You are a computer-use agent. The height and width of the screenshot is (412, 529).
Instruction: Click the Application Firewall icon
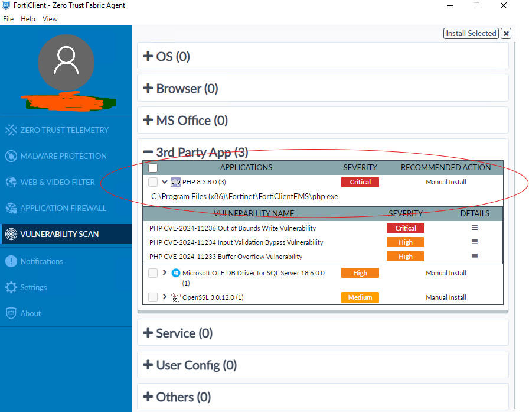point(11,208)
